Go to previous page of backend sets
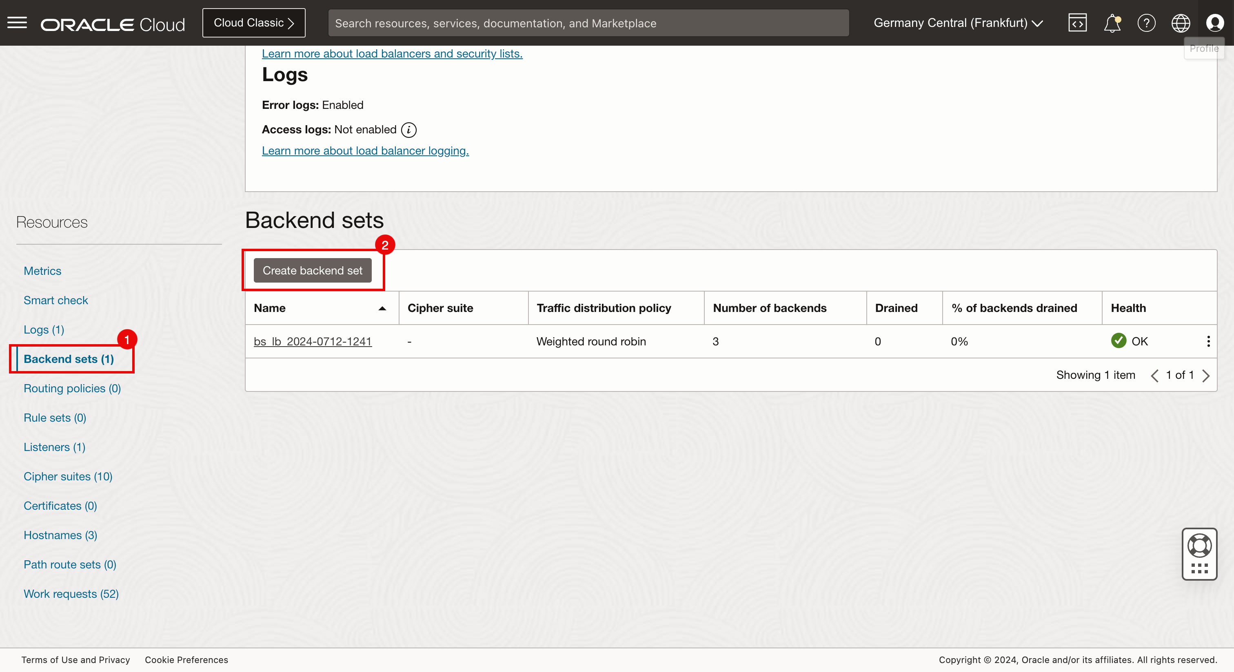Image resolution: width=1234 pixels, height=672 pixels. 1154,376
